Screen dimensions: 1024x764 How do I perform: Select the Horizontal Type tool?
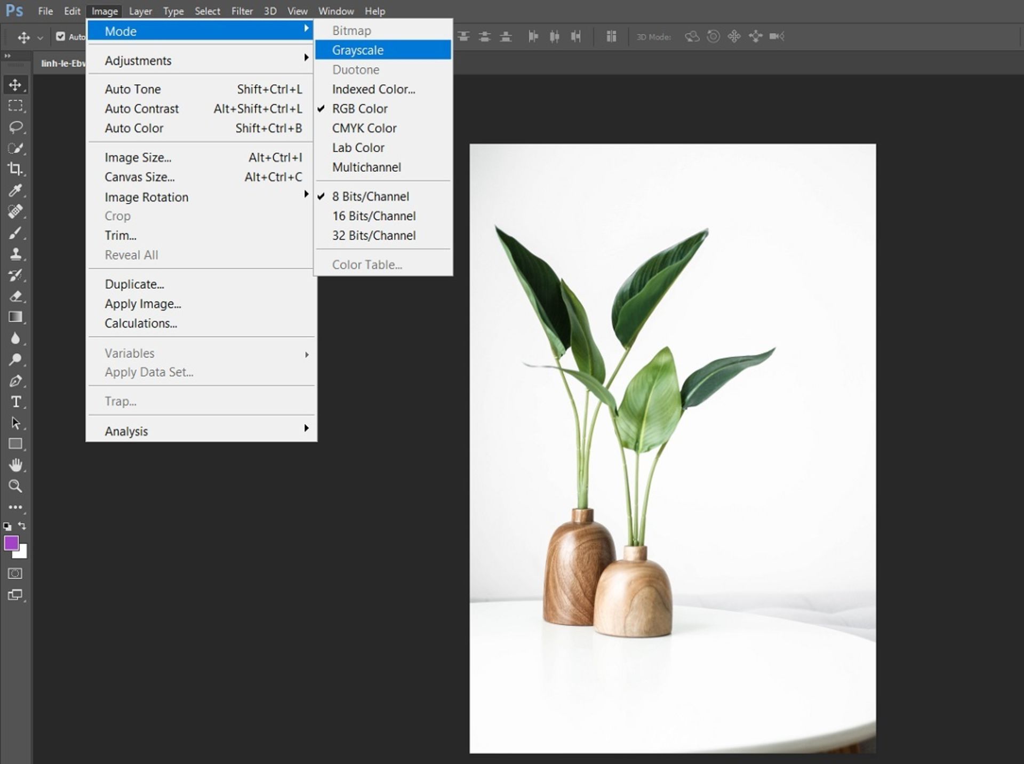click(x=15, y=402)
